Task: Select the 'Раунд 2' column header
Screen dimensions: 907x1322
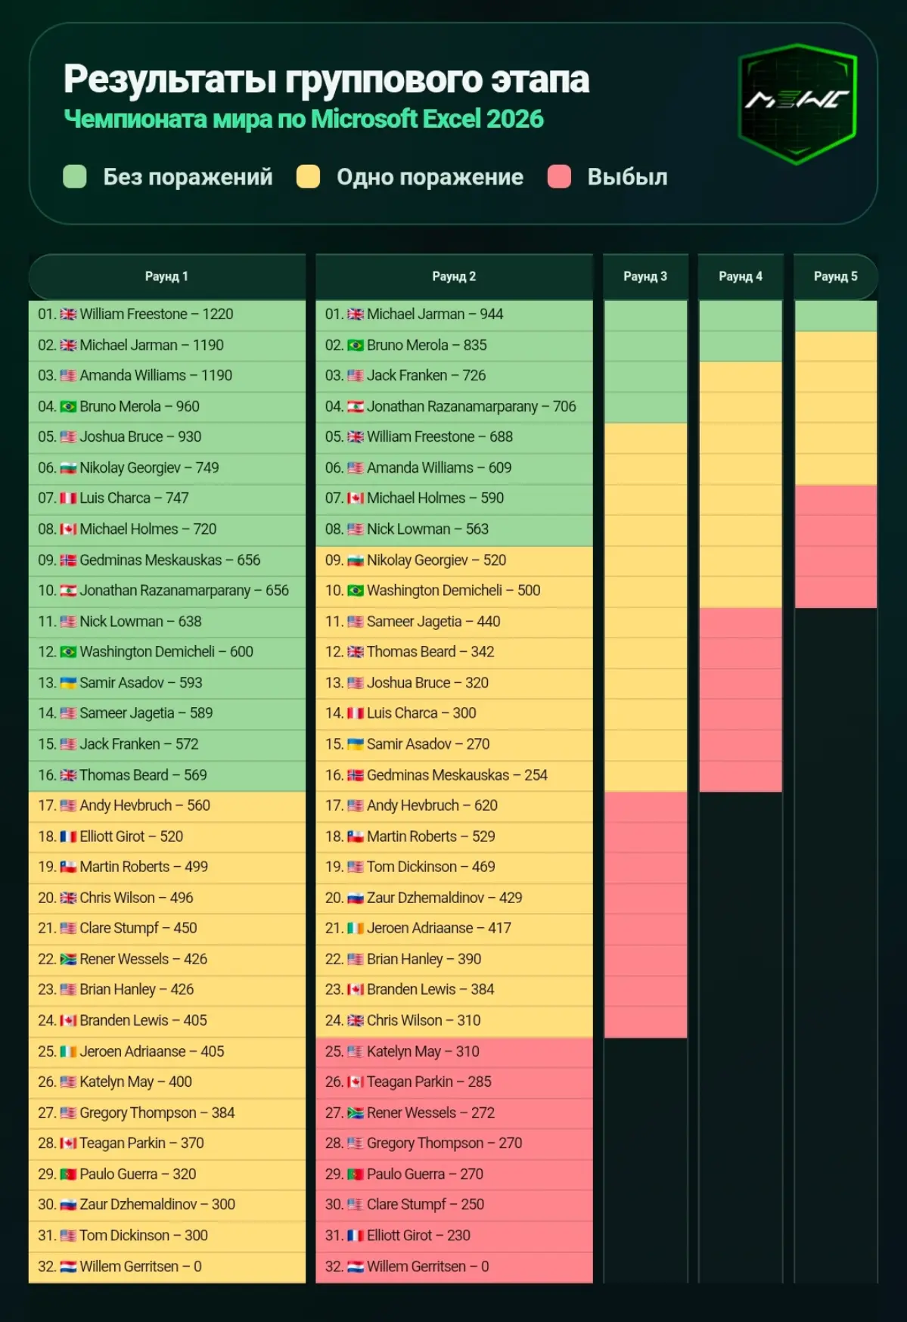Action: tap(454, 277)
